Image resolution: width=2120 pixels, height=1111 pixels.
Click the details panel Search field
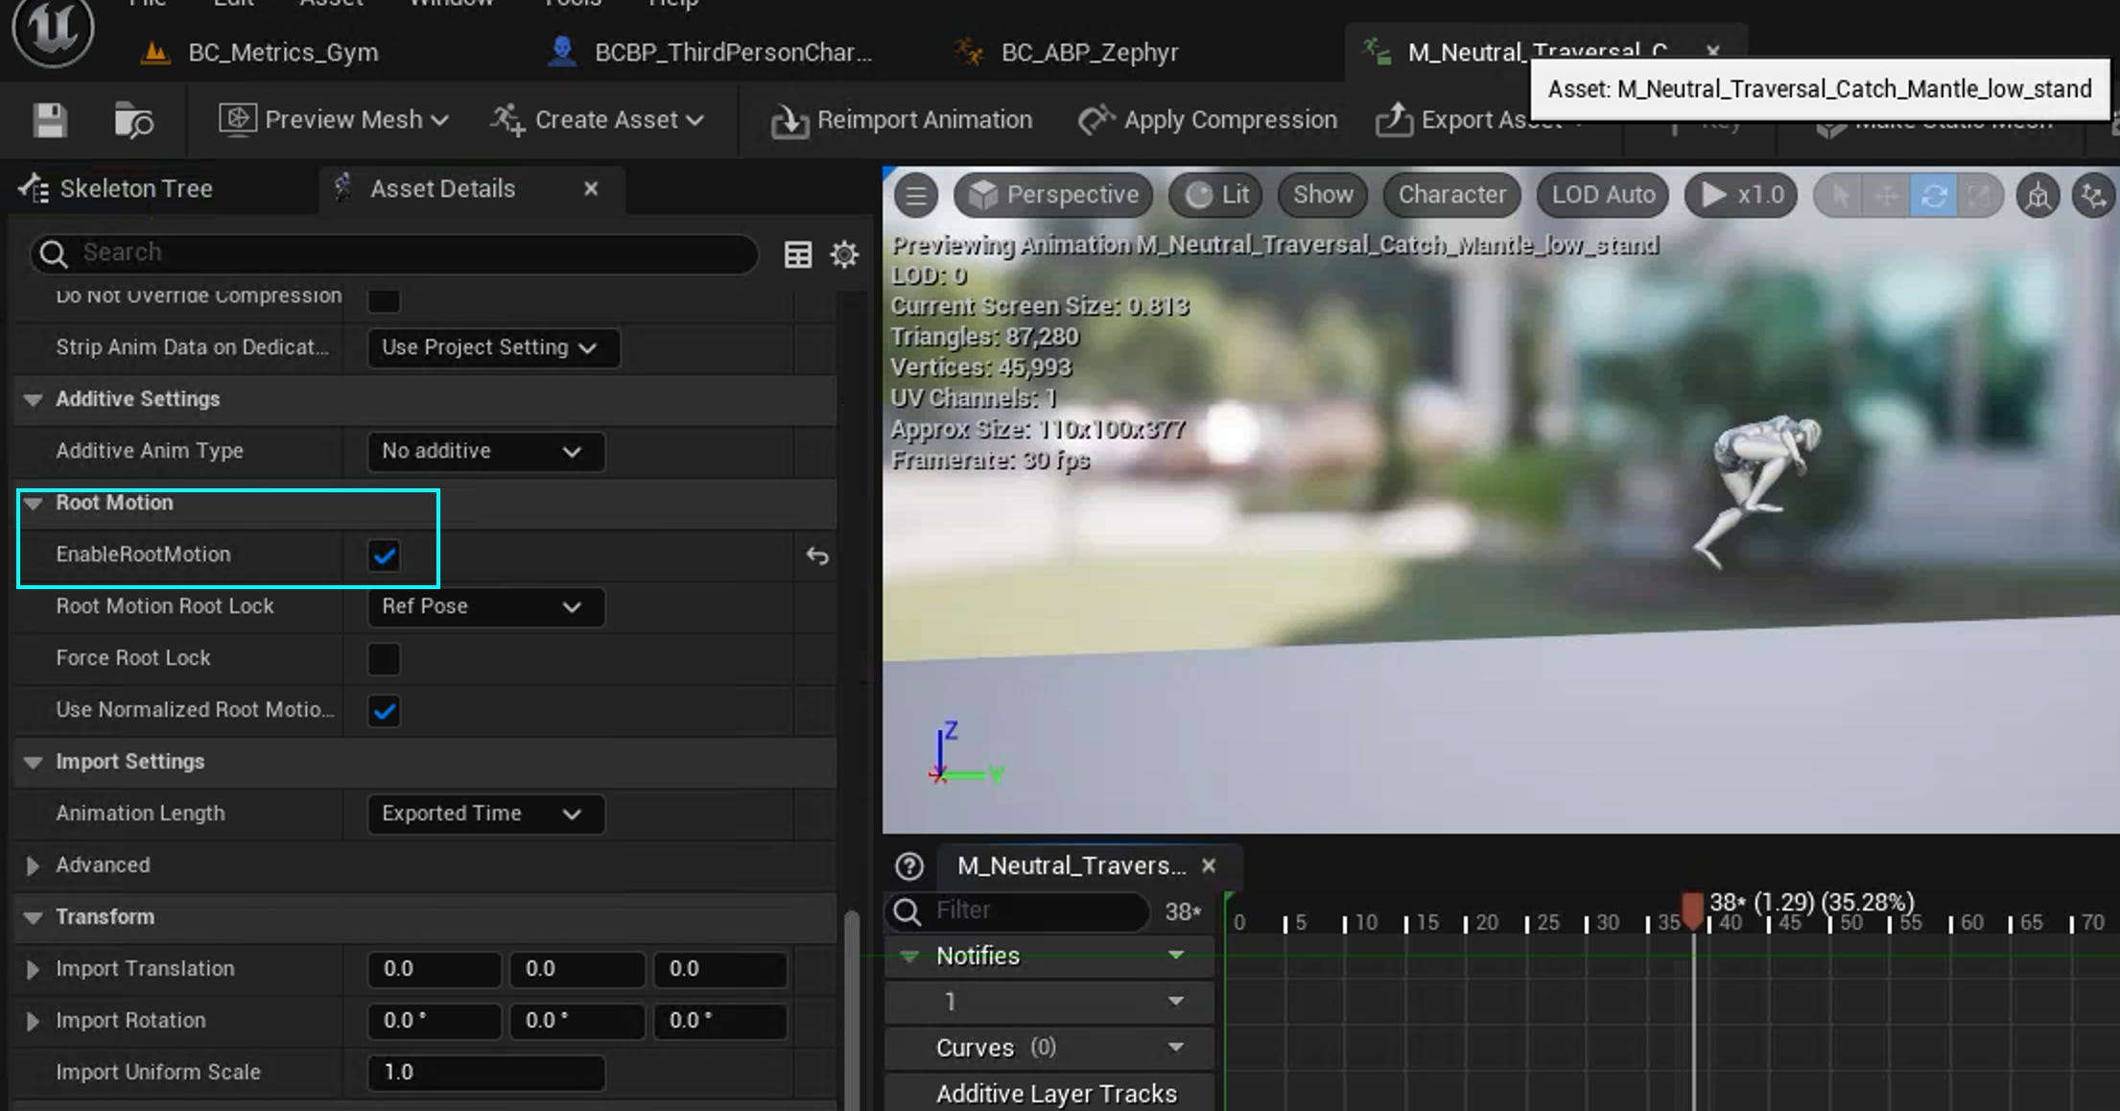click(x=393, y=253)
